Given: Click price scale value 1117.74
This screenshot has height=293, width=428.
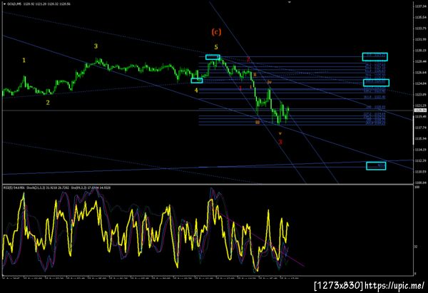Looking at the screenshot, I should coord(420,128).
